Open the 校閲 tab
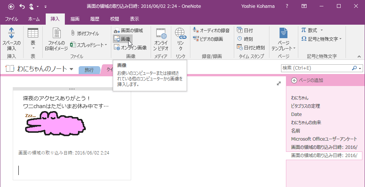Image resolution: width=365 pixels, height=187 pixels. 115,19
